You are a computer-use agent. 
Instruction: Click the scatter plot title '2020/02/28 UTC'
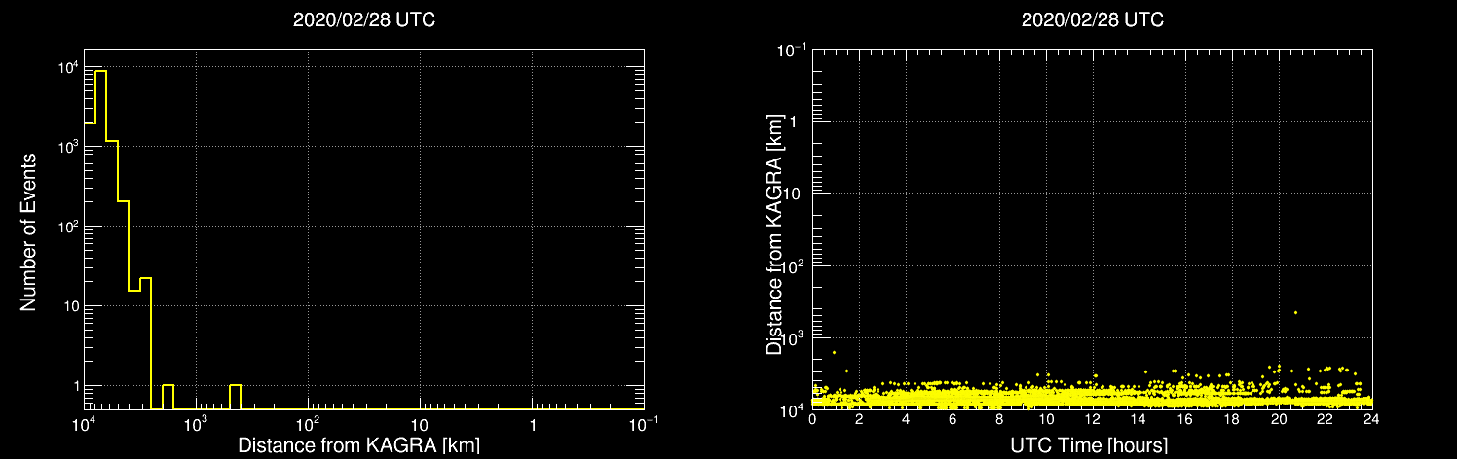tap(1092, 19)
